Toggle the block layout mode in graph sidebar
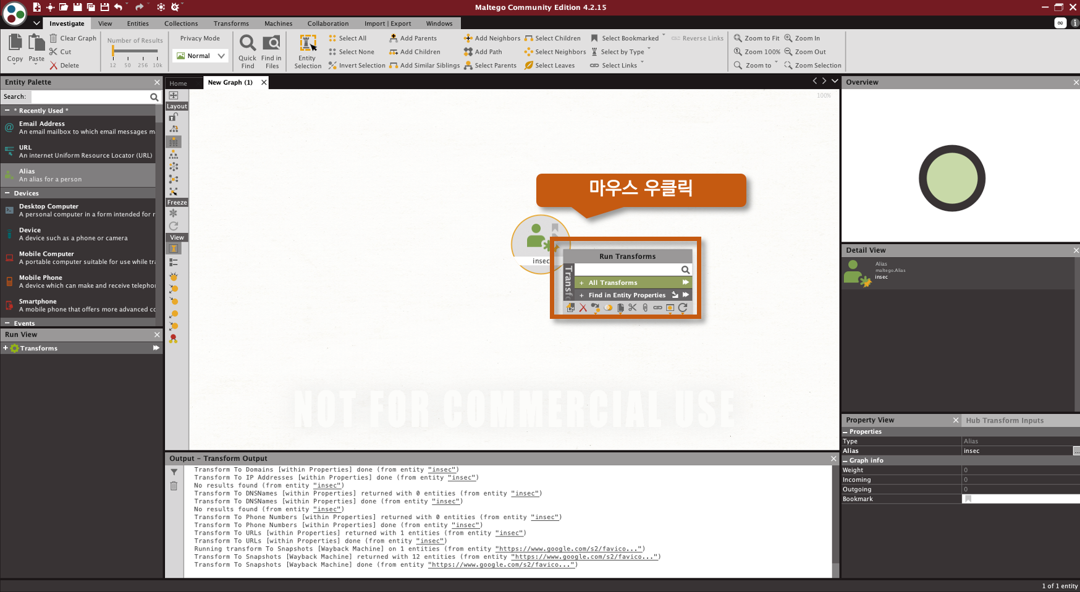This screenshot has height=592, width=1080. pos(174,142)
